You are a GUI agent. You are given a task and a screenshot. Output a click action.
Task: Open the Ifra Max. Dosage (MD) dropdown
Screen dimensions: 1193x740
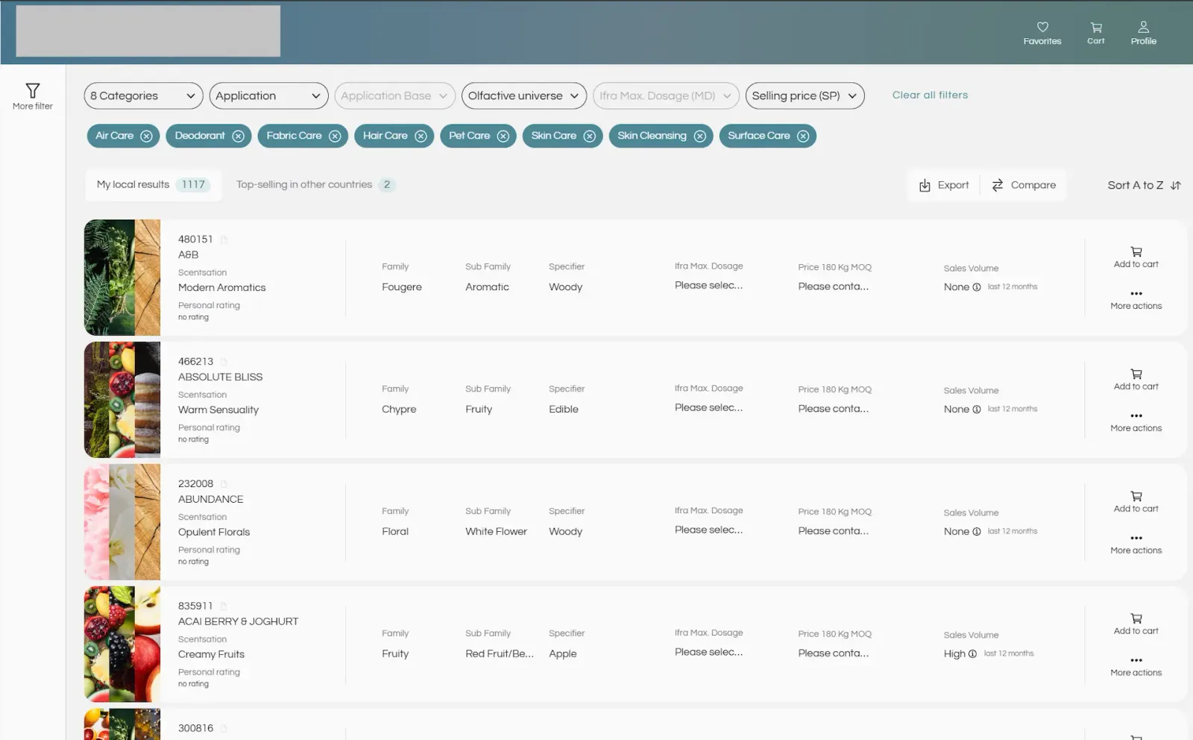click(666, 95)
